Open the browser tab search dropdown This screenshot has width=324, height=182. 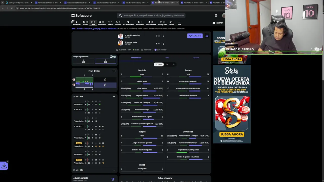2,3
